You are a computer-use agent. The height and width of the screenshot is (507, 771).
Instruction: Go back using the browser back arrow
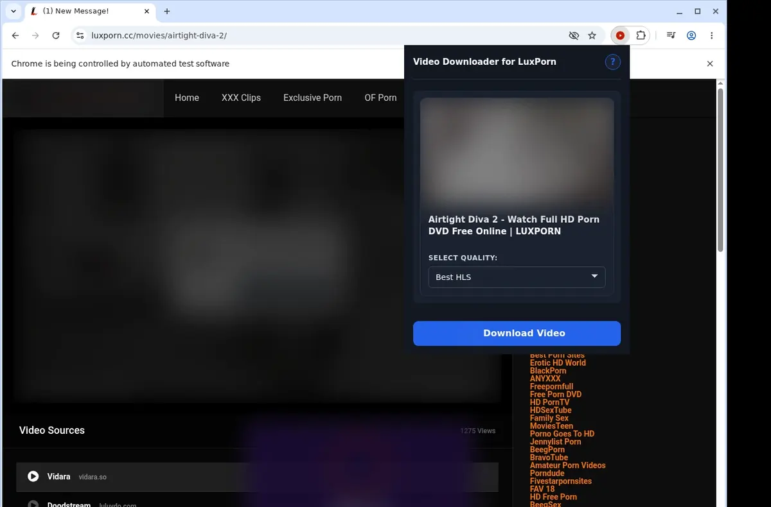15,36
